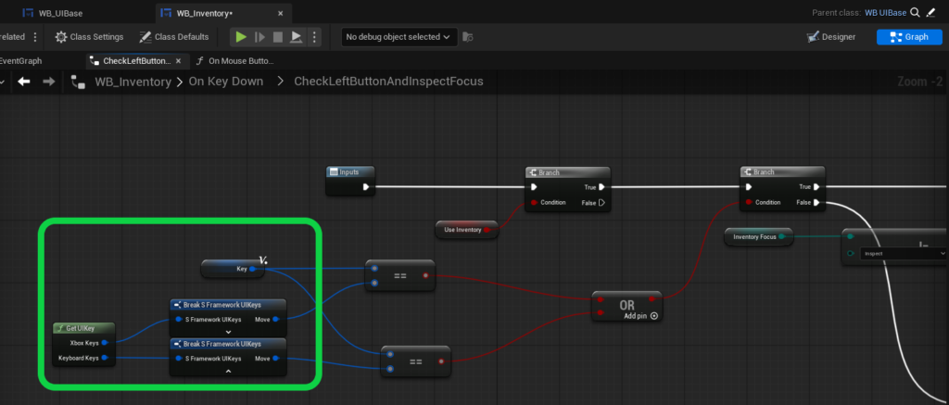
Task: Click the magnifier icon next to WB UIBase
Action: pos(915,12)
